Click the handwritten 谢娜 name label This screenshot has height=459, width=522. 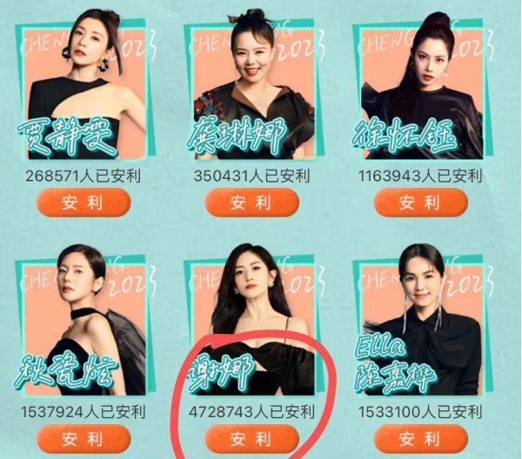click(220, 370)
